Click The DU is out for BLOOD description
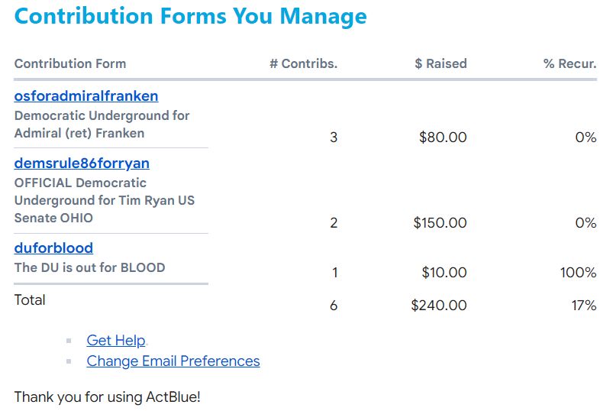Viewport: 613px width, 411px height. [90, 268]
